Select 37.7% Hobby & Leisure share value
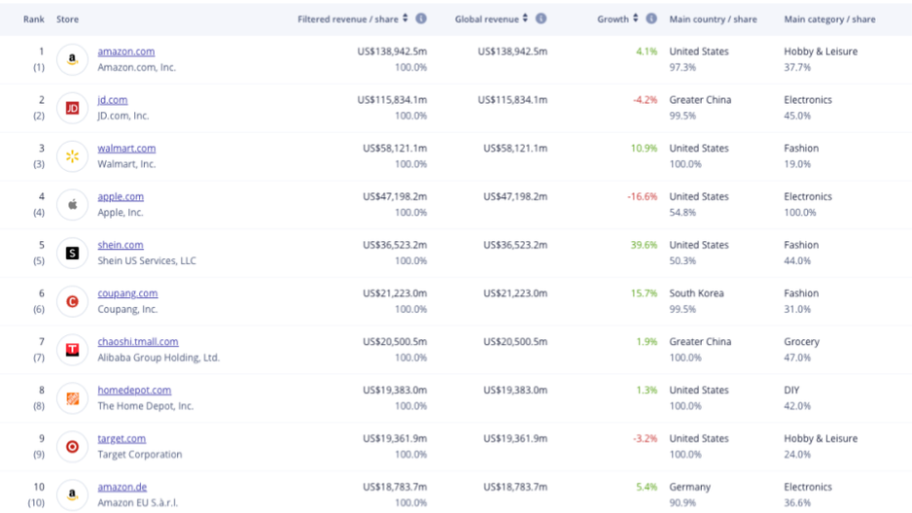This screenshot has height=513, width=912. point(797,67)
